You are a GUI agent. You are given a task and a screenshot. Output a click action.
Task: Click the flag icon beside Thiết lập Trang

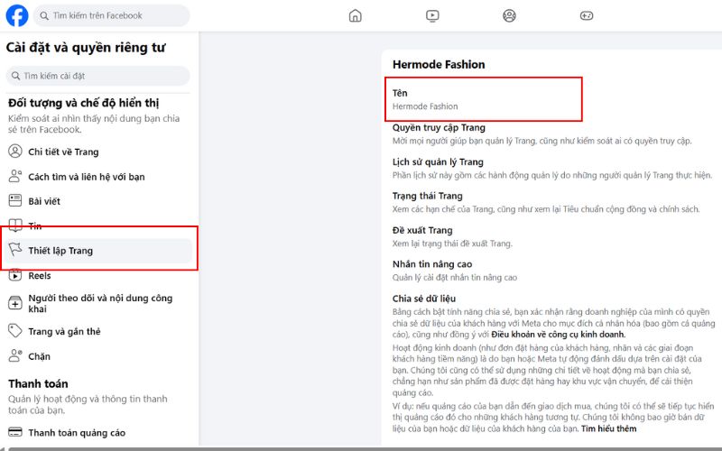point(15,250)
